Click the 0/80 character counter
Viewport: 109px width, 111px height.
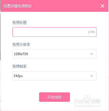[x=91, y=32]
